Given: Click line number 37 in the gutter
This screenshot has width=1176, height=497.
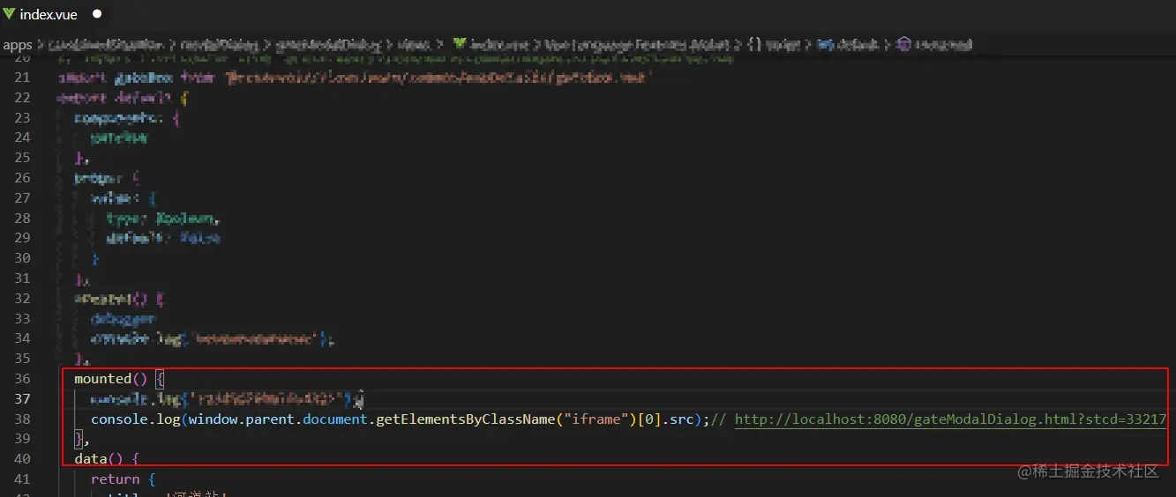Looking at the screenshot, I should [x=22, y=399].
